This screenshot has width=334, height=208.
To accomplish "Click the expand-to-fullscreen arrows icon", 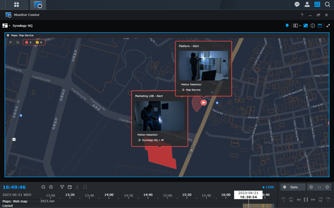I will coord(328,25).
